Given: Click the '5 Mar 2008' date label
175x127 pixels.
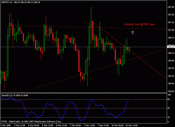Looking at the screenshot, I should [x=6, y=125].
